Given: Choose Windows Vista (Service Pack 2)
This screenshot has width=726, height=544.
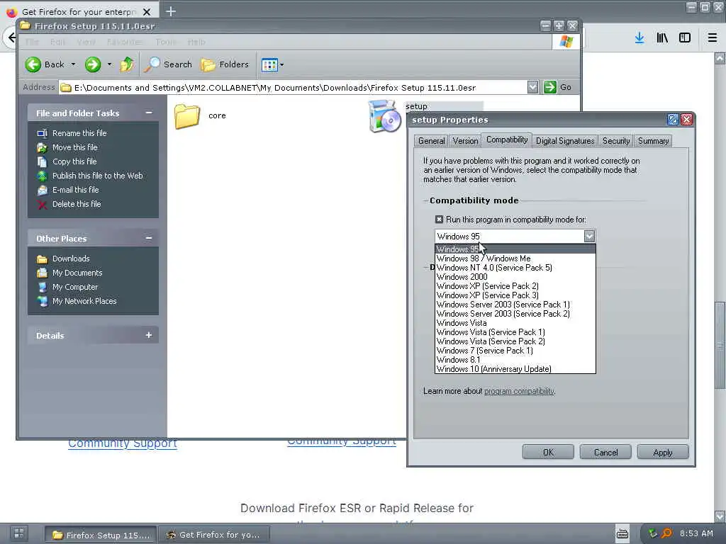Looking at the screenshot, I should click(515, 341).
